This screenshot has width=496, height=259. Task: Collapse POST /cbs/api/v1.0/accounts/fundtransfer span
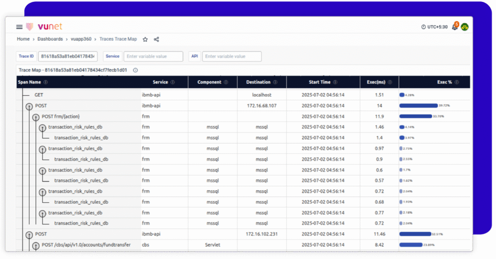tap(35, 245)
